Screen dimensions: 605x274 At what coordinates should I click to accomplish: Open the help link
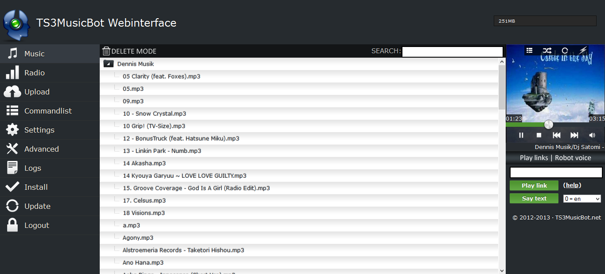(x=572, y=185)
